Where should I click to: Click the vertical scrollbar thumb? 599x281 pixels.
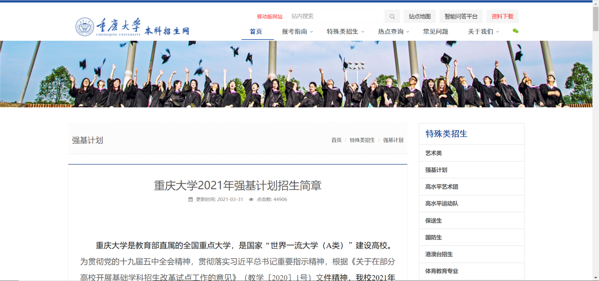pyautogui.click(x=596, y=19)
